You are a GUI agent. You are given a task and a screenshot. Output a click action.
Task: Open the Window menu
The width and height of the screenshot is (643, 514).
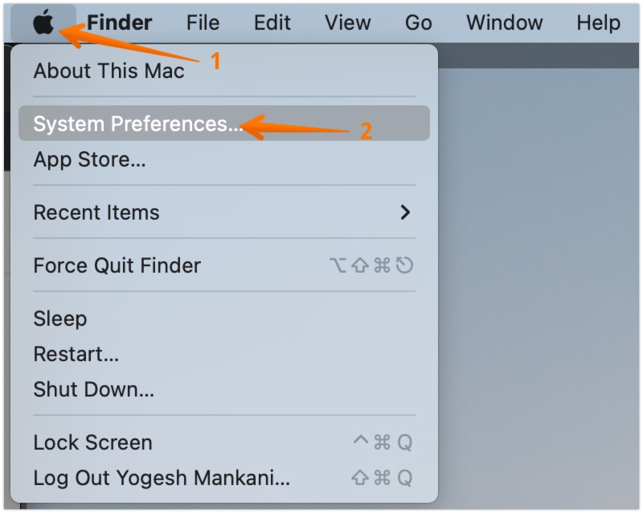point(503,23)
